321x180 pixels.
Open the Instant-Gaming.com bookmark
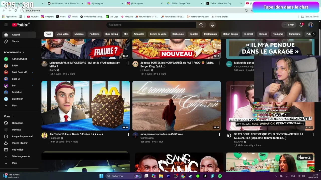pyautogui.click(x=198, y=17)
